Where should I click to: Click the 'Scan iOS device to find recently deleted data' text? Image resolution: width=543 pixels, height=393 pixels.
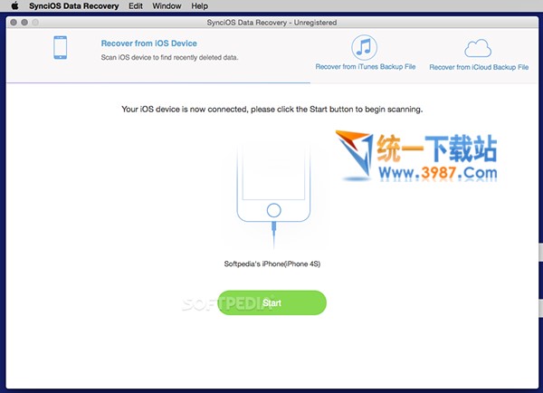tap(169, 58)
